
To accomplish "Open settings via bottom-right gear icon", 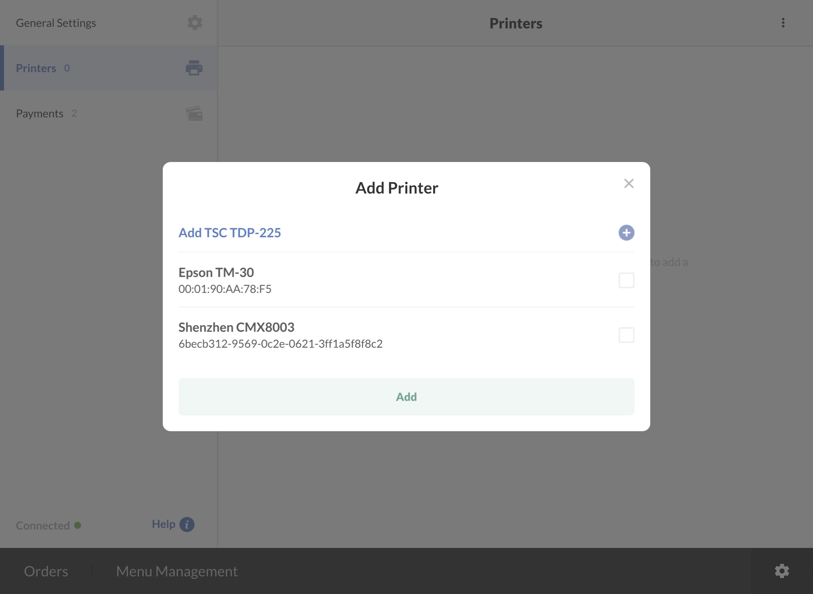I will (782, 571).
